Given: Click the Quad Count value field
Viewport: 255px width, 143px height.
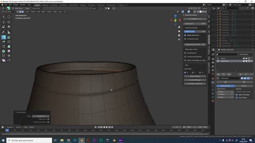Looking at the screenshot, I should pyautogui.click(x=195, y=24).
